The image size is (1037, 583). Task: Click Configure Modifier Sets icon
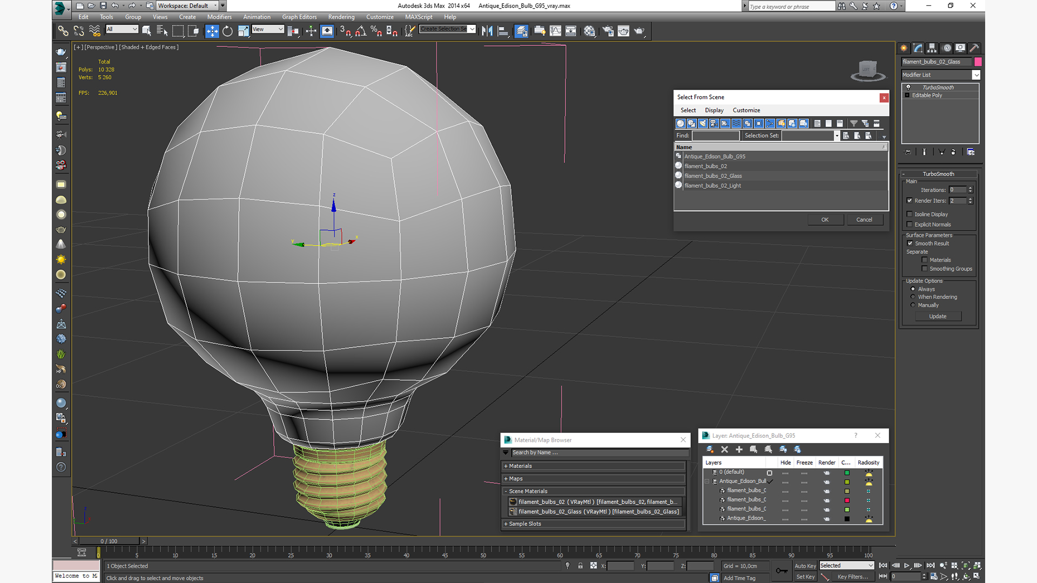tap(971, 152)
